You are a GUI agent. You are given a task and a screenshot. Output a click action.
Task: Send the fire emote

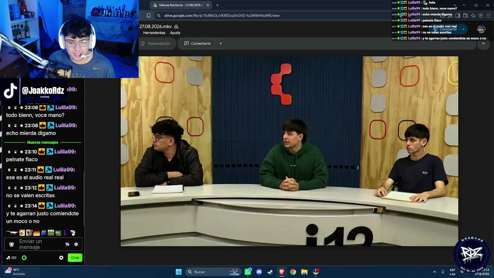click(x=36, y=233)
